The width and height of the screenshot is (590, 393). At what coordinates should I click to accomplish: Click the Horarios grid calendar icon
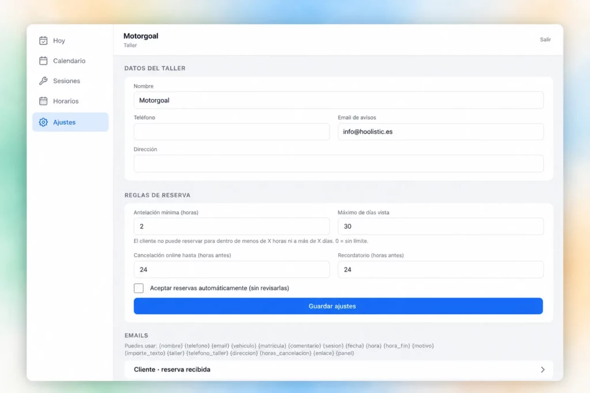tap(43, 101)
